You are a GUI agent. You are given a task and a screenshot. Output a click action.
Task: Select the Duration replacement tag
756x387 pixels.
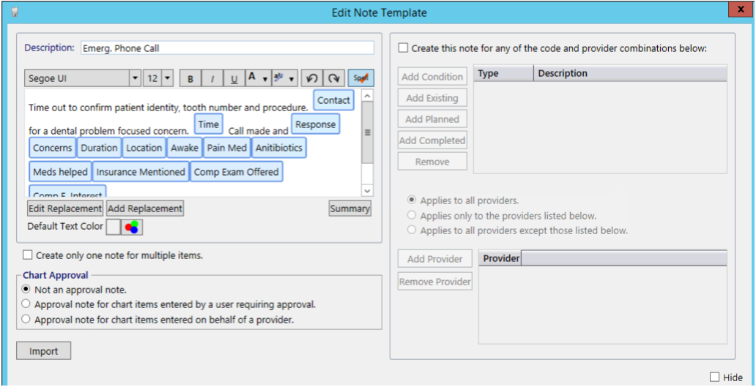(x=100, y=148)
